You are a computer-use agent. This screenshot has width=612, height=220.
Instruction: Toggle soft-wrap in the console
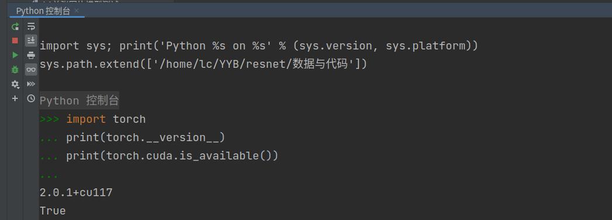pyautogui.click(x=31, y=26)
